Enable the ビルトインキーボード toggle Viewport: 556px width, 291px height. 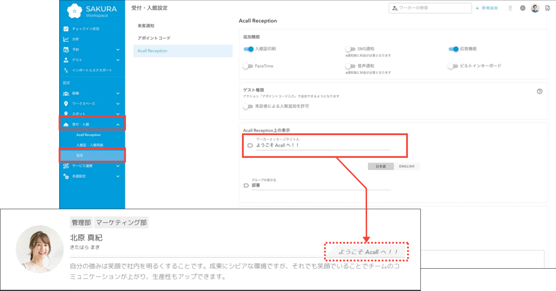pos(453,66)
